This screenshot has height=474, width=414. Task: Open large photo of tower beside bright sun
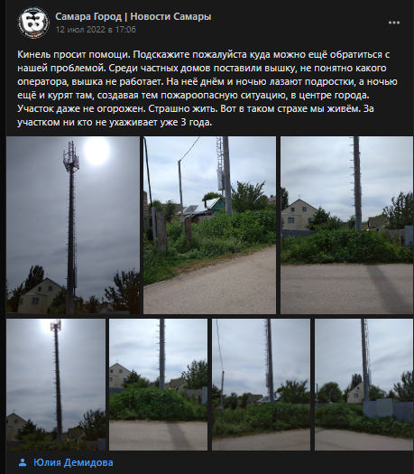point(73,225)
